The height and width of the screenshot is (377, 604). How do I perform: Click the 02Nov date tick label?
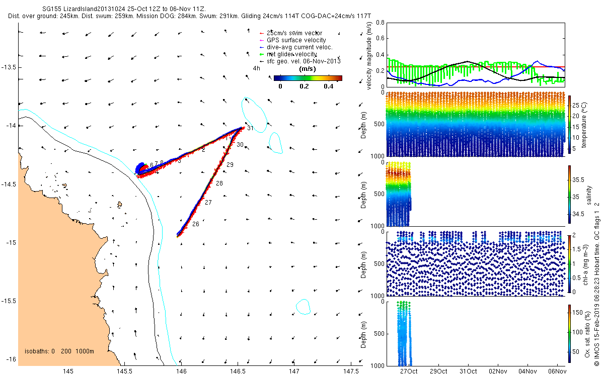point(498,371)
